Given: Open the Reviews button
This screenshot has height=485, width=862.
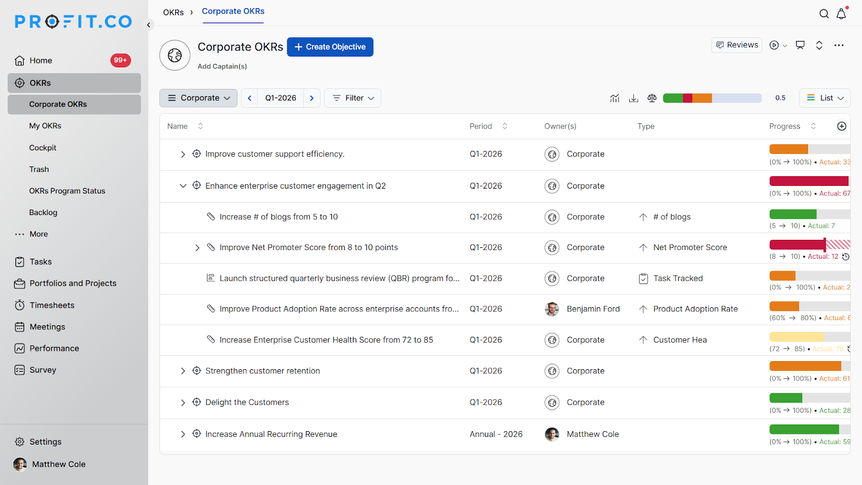Looking at the screenshot, I should pyautogui.click(x=736, y=45).
